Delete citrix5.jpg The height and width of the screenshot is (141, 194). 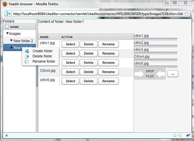[x=89, y=81]
